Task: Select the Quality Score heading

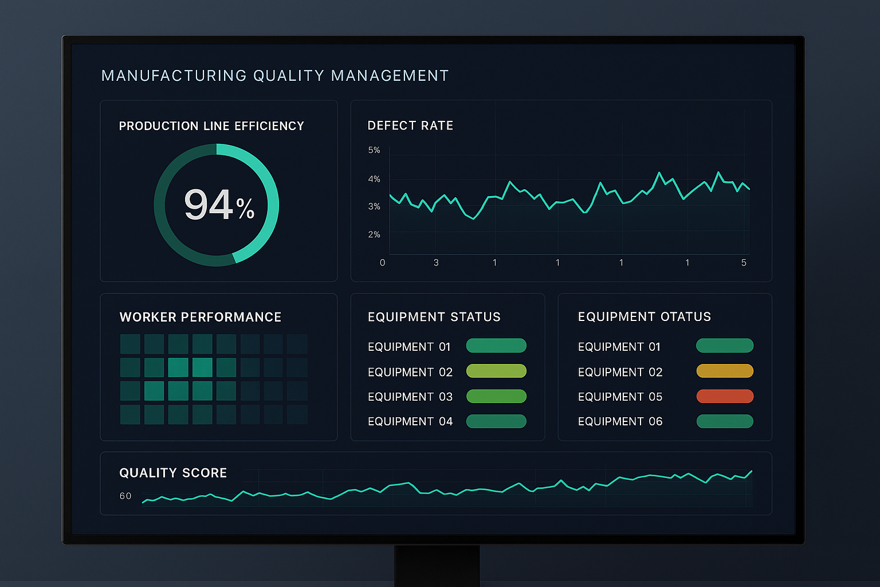Action: (173, 473)
